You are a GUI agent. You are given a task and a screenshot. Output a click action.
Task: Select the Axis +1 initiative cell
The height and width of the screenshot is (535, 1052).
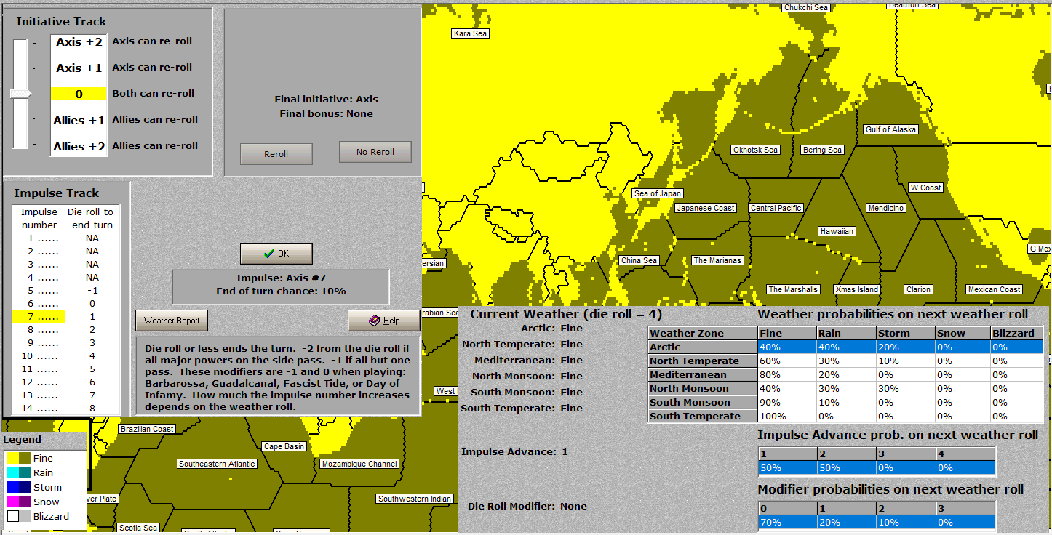(79, 68)
